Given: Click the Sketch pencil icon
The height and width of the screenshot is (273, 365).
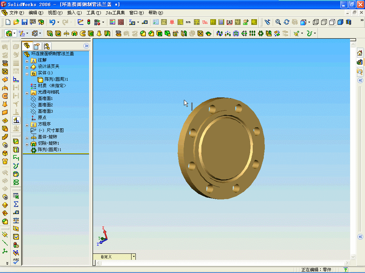Looking at the screenshot, I should coord(81,22).
